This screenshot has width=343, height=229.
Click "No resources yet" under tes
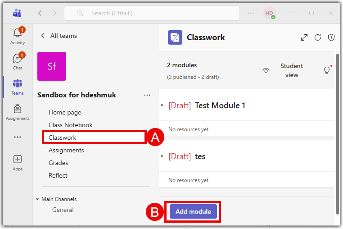tap(188, 180)
